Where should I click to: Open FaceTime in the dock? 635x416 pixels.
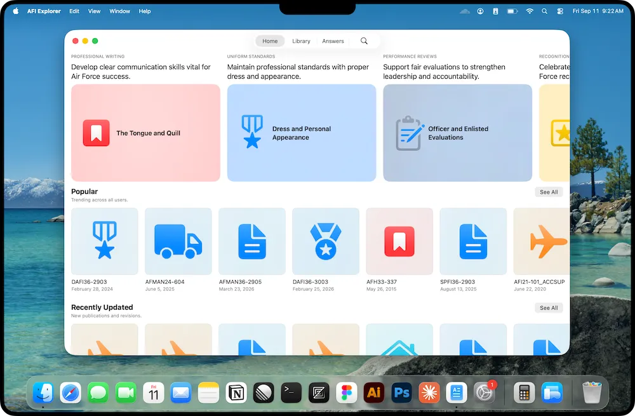(126, 393)
